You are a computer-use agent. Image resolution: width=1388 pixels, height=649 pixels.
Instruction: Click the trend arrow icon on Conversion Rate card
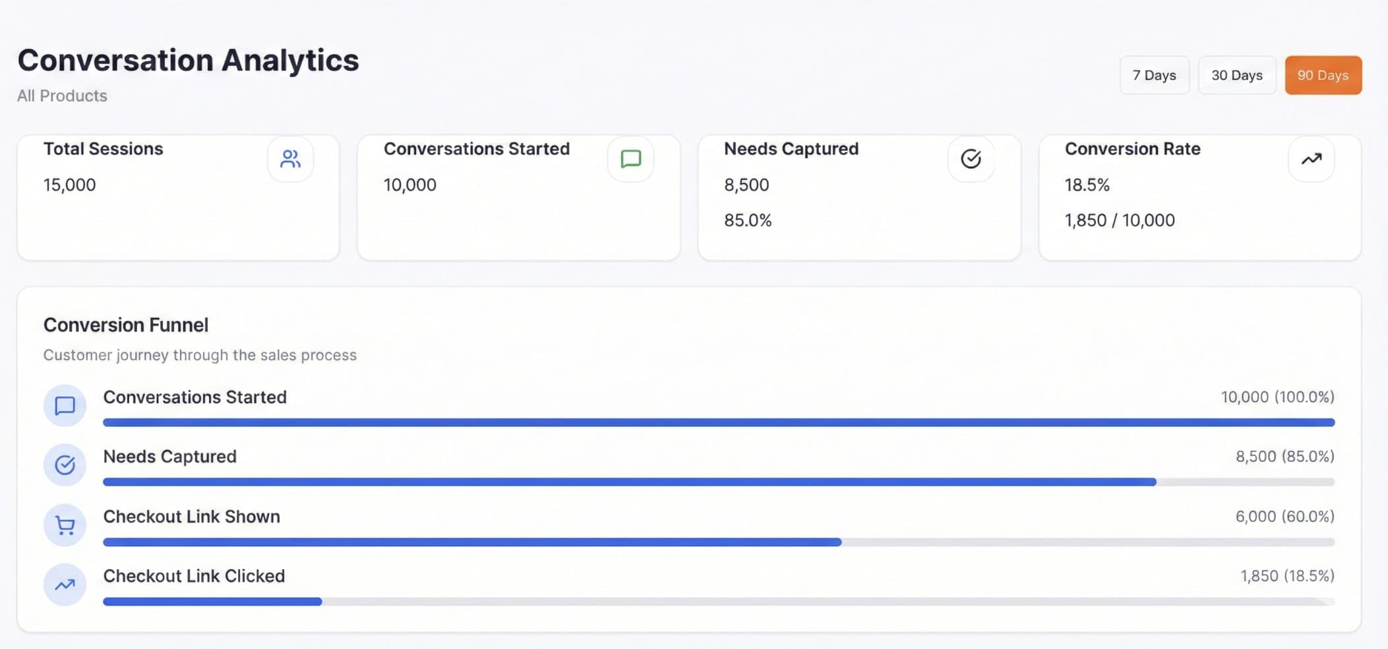click(x=1311, y=159)
